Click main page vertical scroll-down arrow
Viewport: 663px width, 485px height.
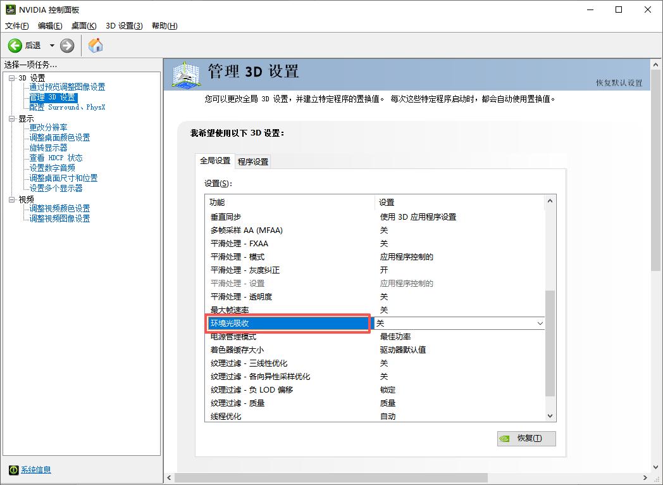click(x=656, y=467)
